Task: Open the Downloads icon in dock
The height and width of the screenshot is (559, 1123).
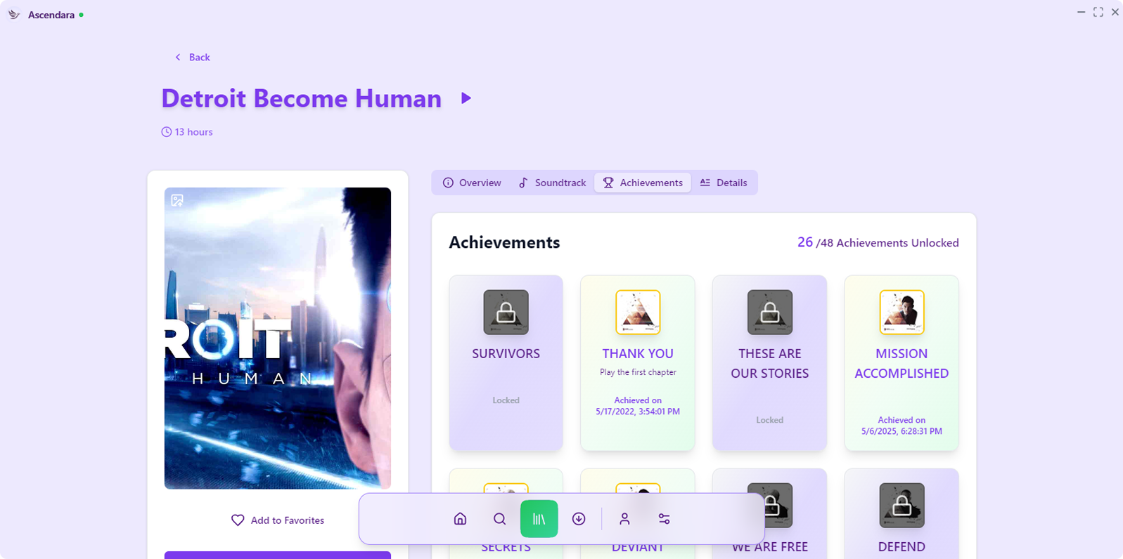Action: [579, 519]
